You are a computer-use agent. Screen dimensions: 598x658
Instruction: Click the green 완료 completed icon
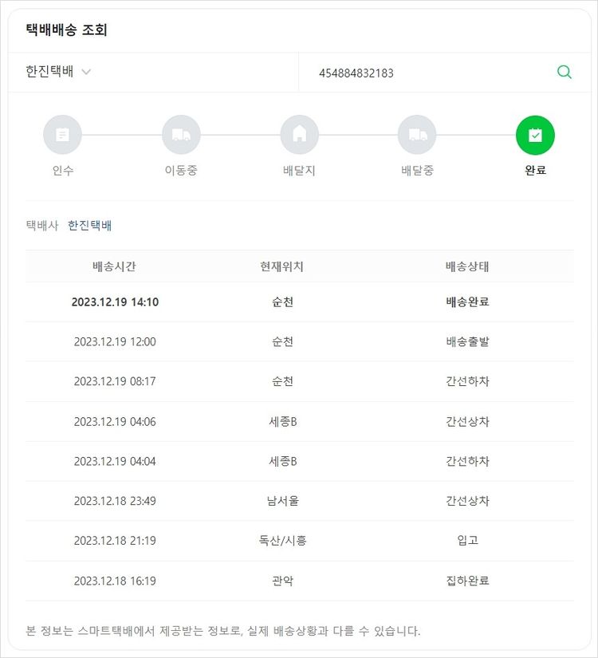(x=535, y=135)
